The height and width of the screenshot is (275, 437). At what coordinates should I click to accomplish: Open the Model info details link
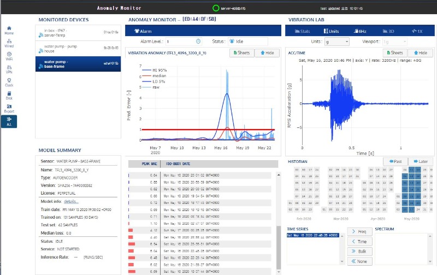[x=71, y=201]
